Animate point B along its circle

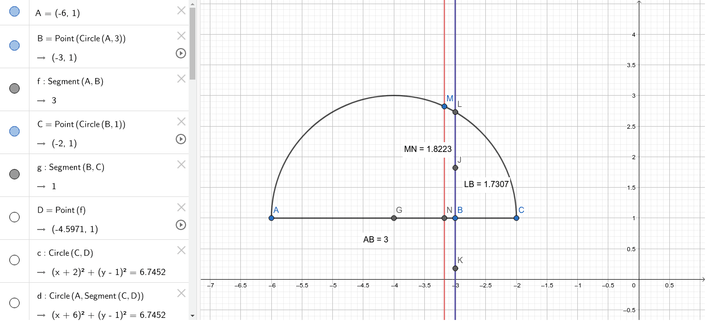(x=181, y=53)
